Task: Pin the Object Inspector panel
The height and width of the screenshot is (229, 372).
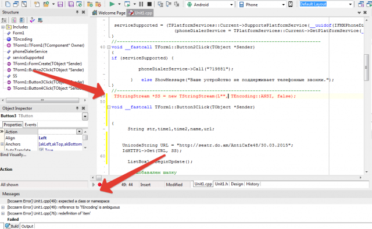Action: [x=77, y=108]
